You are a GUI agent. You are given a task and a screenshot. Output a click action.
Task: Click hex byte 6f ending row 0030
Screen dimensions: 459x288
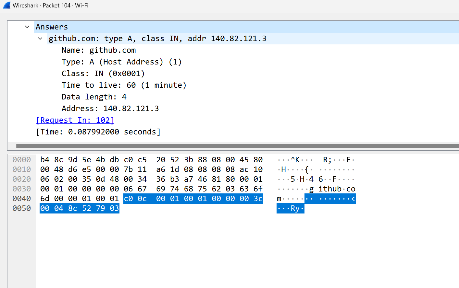258,189
